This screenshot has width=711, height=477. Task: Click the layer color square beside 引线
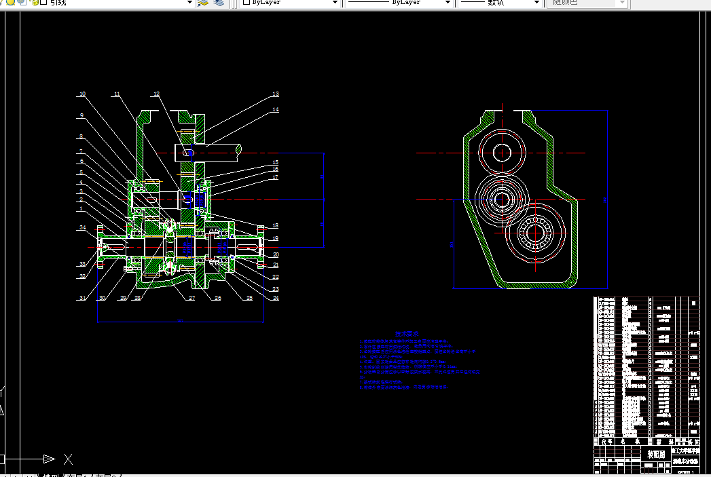click(44, 2)
